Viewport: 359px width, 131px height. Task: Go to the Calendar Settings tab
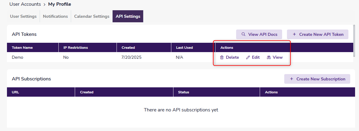92,16
